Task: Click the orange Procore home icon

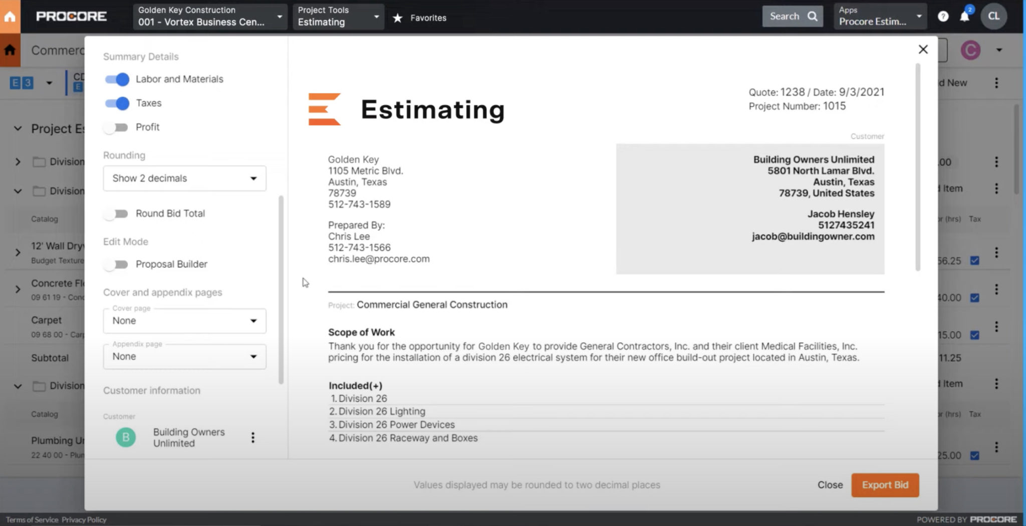Action: 10,16
